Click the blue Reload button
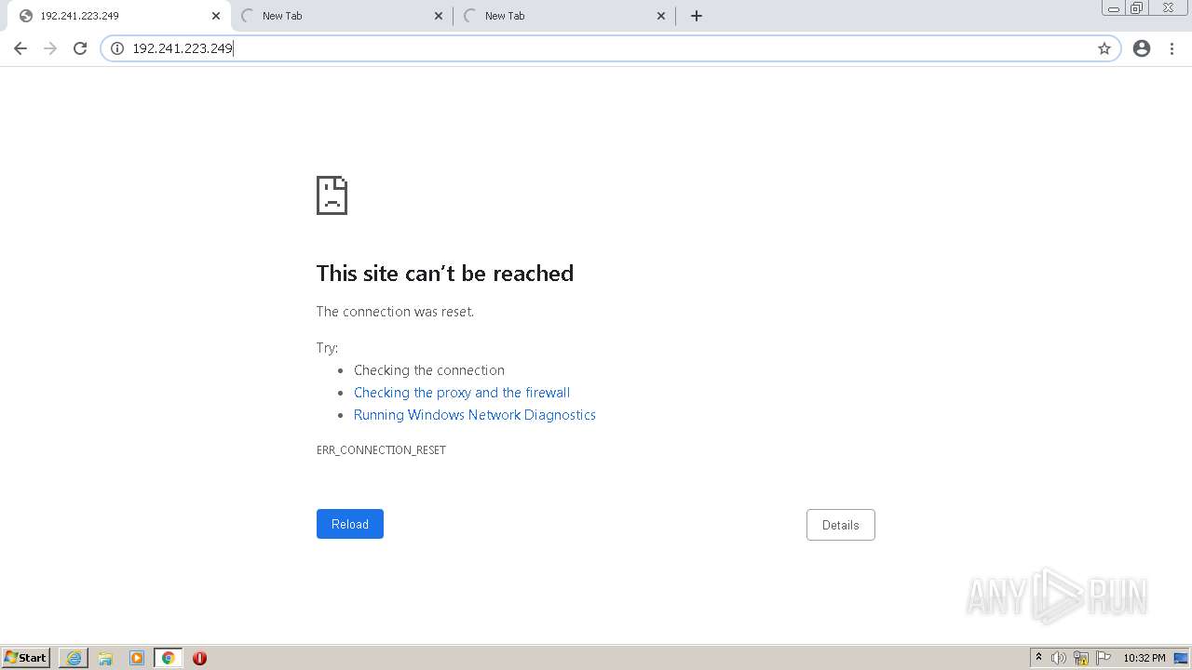Image resolution: width=1192 pixels, height=670 pixels. [x=350, y=524]
